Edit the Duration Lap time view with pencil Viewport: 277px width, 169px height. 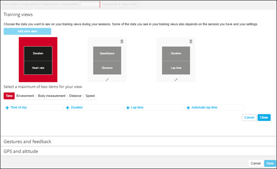click(x=176, y=79)
